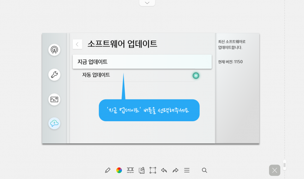
Task: Click the canvas layout tool icon
Action: pyautogui.click(x=130, y=170)
